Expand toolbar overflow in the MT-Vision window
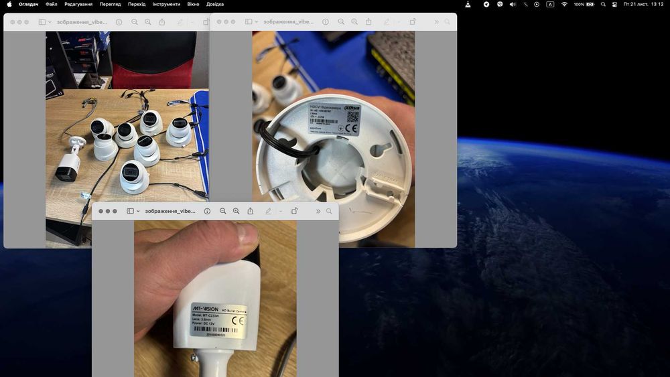Screen dimensions: 670x377 click(318, 211)
